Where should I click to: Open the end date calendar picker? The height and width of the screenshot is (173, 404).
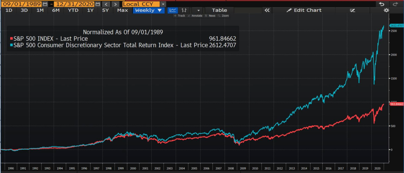tap(98, 4)
